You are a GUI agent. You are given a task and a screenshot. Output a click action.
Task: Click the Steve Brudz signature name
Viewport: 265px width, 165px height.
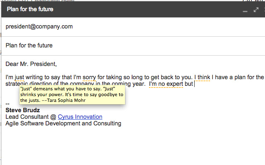pyautogui.click(x=23, y=111)
